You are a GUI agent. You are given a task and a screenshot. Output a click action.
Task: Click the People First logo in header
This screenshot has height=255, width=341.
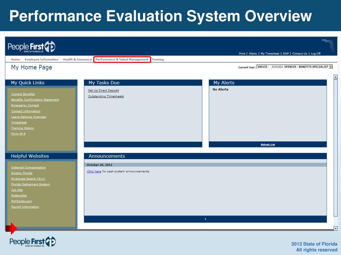click(31, 46)
